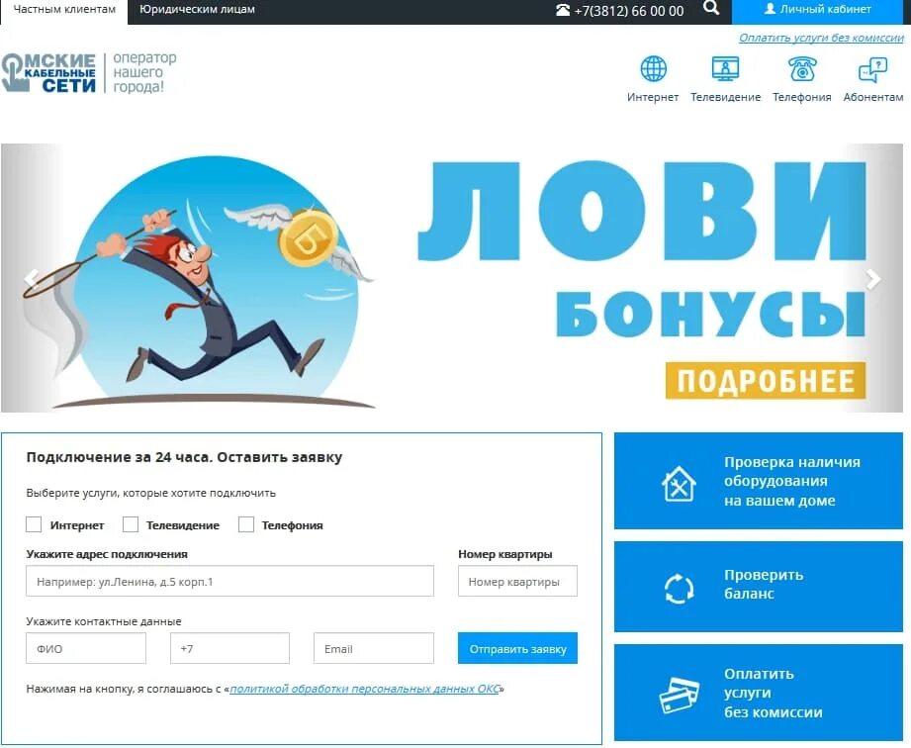Open Личный кабинет account button

(818, 10)
